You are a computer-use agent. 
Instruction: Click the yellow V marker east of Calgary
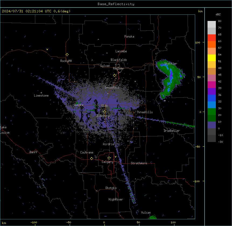pyautogui.click(x=115, y=157)
